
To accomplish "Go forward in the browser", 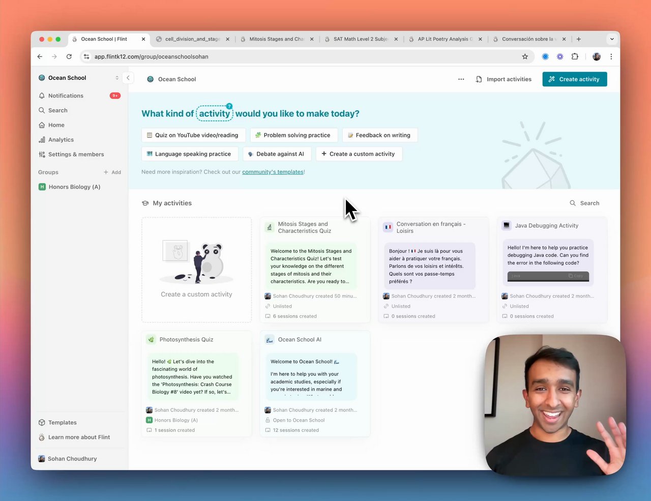I will coord(54,57).
